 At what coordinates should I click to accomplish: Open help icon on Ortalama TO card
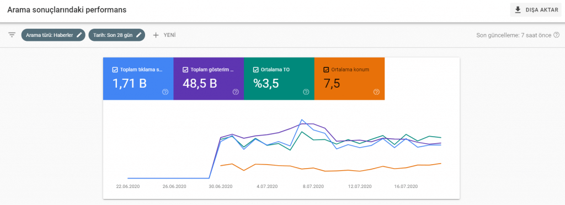tap(306, 92)
